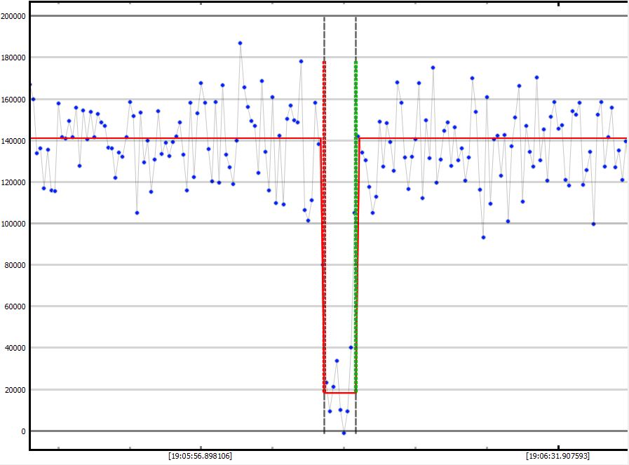Screen dimensions: 629x465
Task: Select red baseline segment right of the dip
Action: coord(491,138)
